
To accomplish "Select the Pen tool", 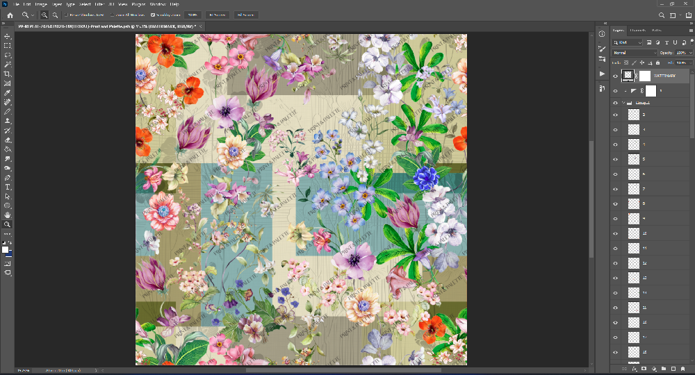I will [x=8, y=178].
